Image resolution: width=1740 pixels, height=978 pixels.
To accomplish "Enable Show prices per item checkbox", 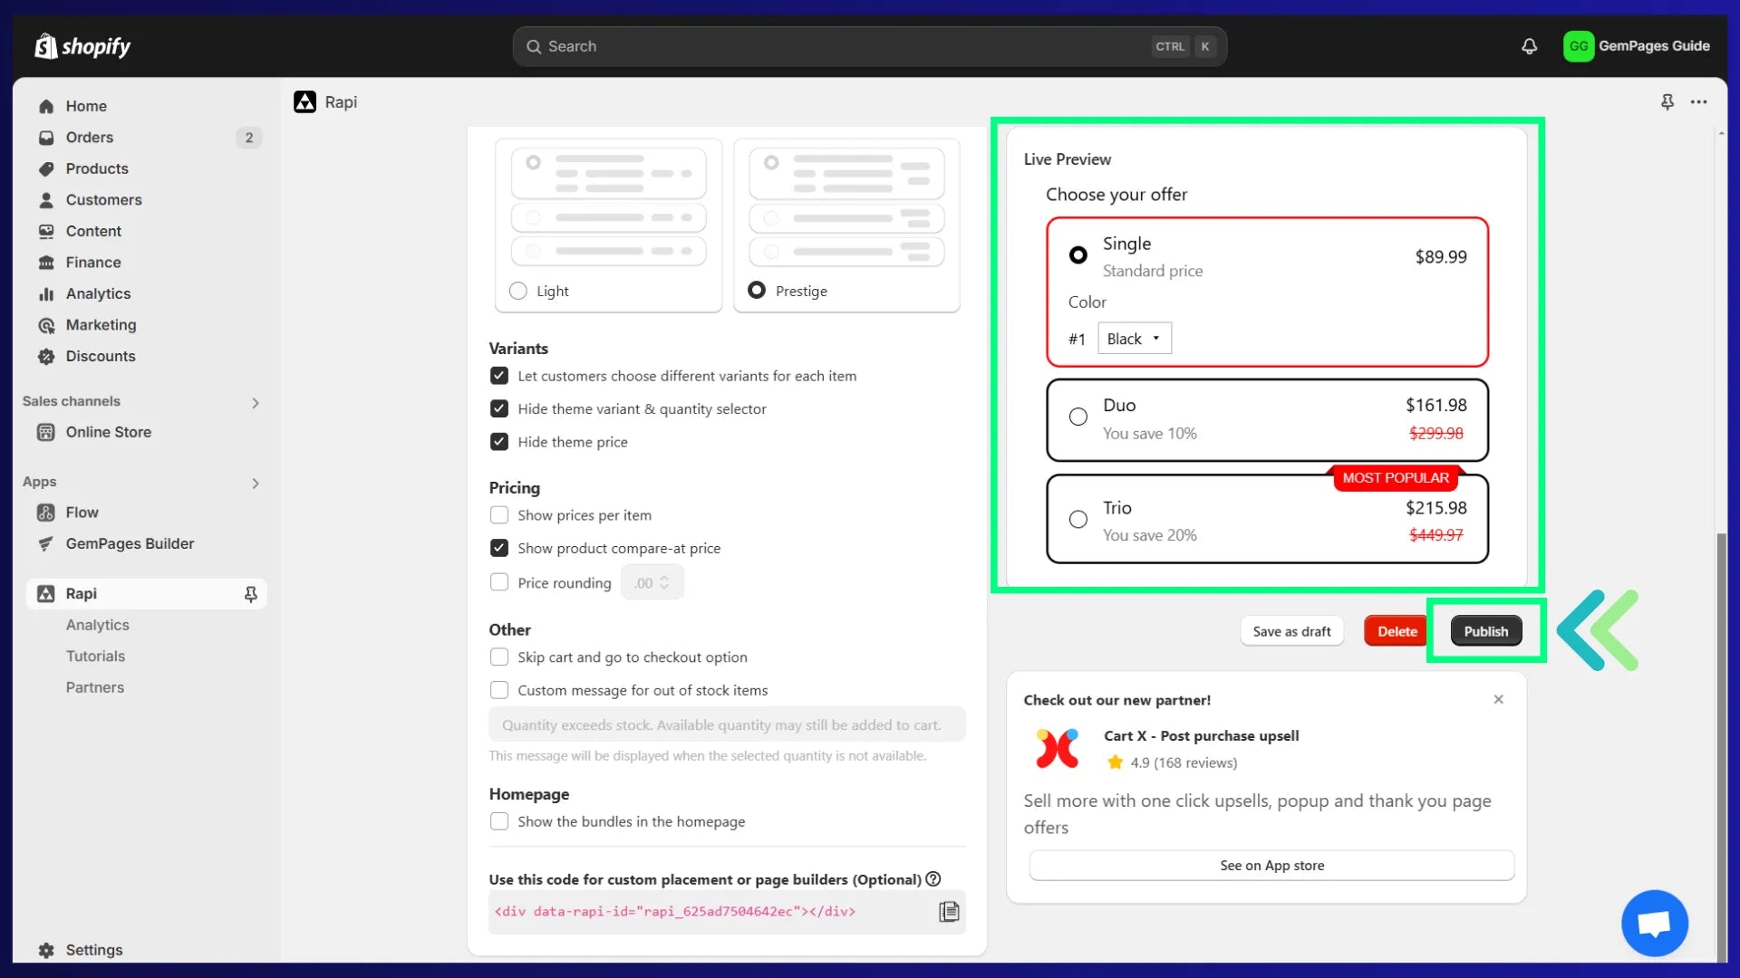I will [x=499, y=515].
